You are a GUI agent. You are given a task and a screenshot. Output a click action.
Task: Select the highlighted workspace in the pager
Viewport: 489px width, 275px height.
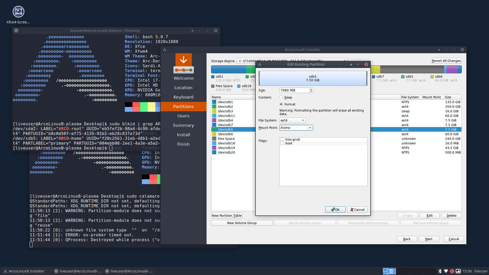(389, 271)
